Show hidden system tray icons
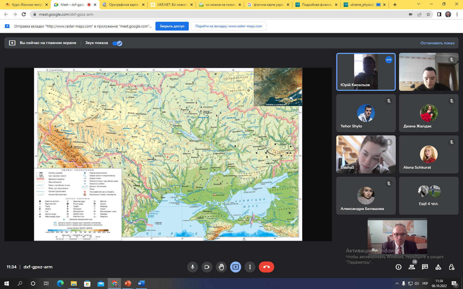This screenshot has width=463, height=289. (397, 283)
